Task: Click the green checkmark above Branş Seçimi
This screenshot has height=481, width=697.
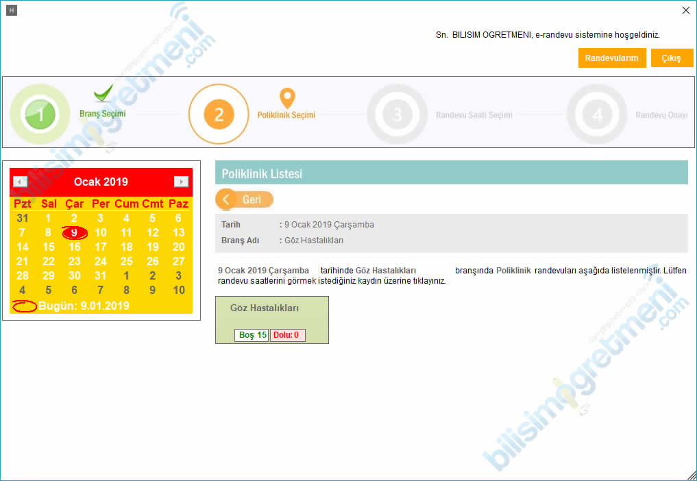Action: (x=103, y=92)
